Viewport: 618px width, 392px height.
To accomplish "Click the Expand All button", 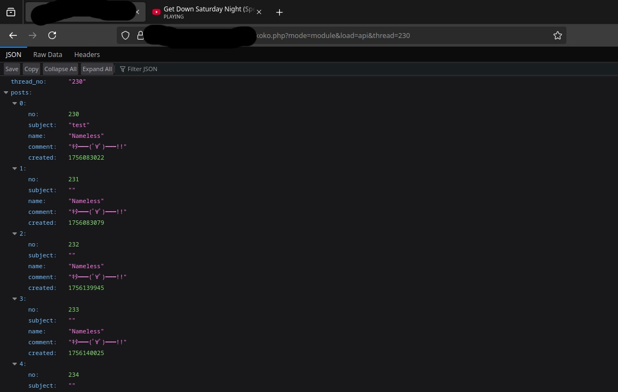I will click(x=97, y=69).
